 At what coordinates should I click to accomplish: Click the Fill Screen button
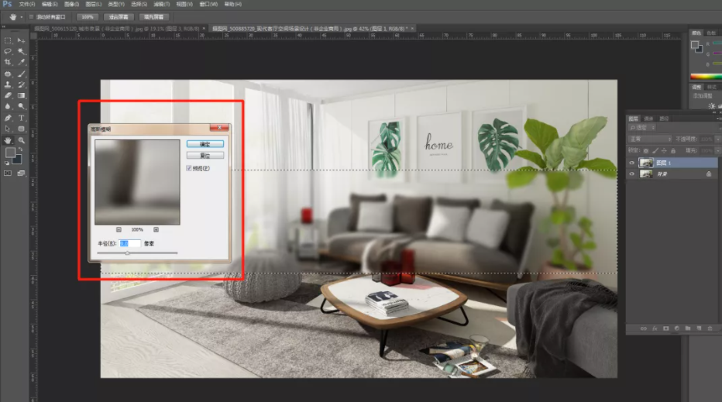[x=154, y=17]
